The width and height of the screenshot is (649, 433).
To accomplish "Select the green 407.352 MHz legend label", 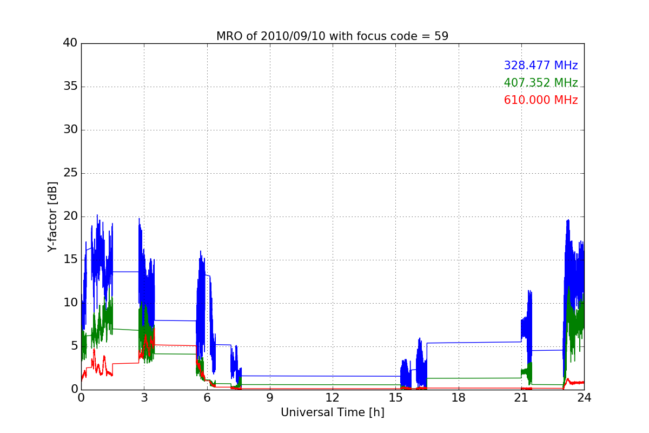I will [x=541, y=83].
